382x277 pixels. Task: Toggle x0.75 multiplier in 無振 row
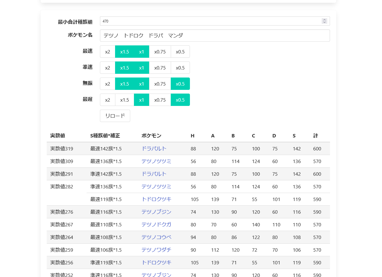[x=160, y=84]
